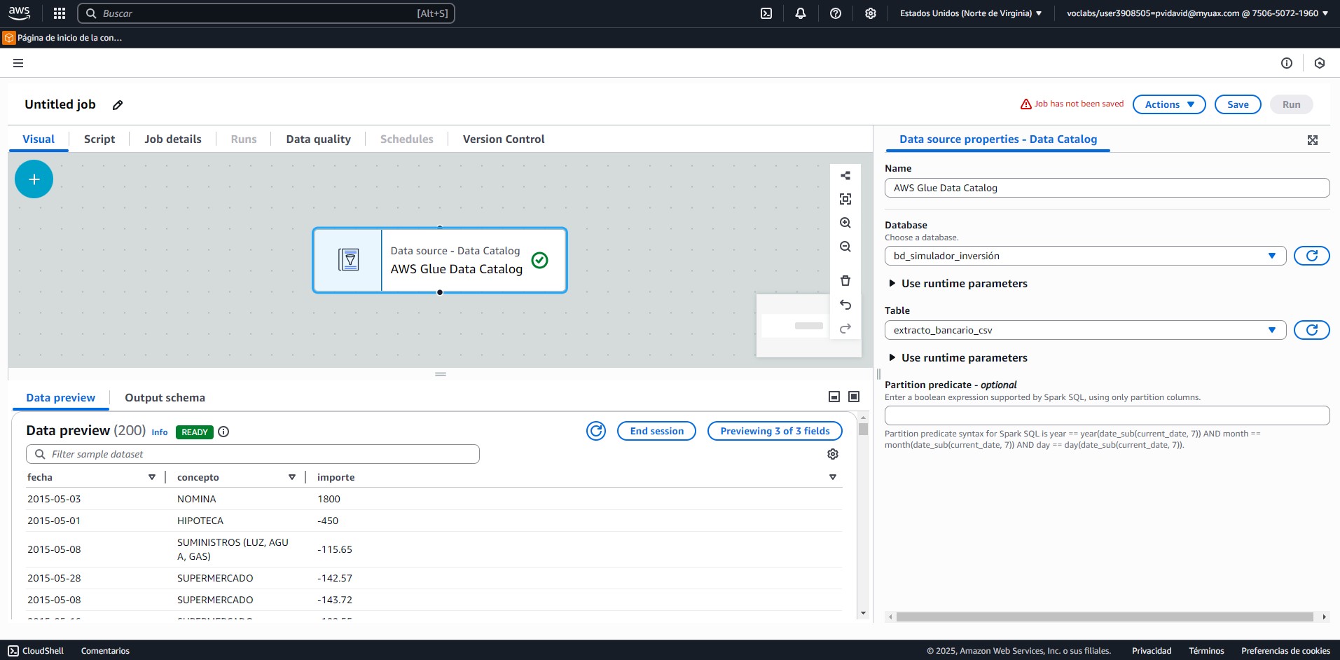Add a node with the plus button
Viewport: 1340px width, 660px height.
[34, 179]
